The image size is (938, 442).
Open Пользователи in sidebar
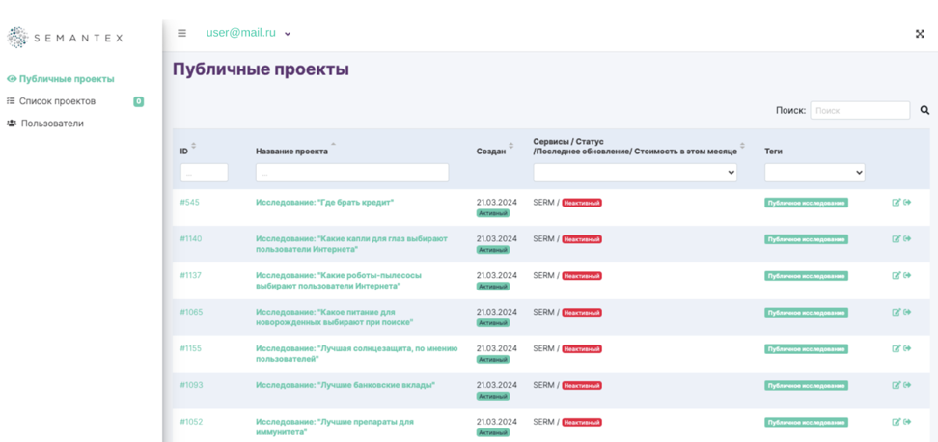(44, 124)
